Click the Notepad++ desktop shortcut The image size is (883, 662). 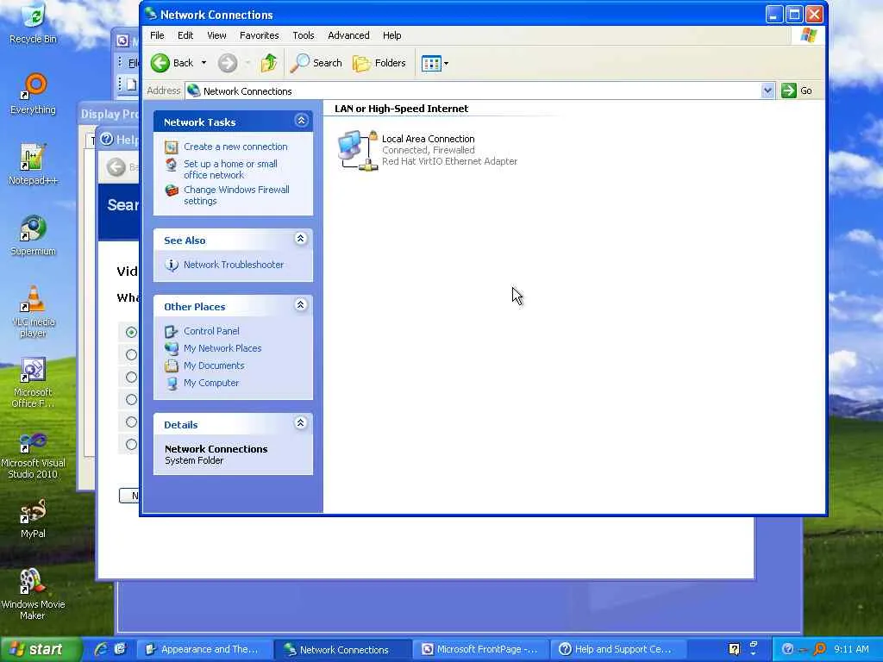[x=34, y=165]
